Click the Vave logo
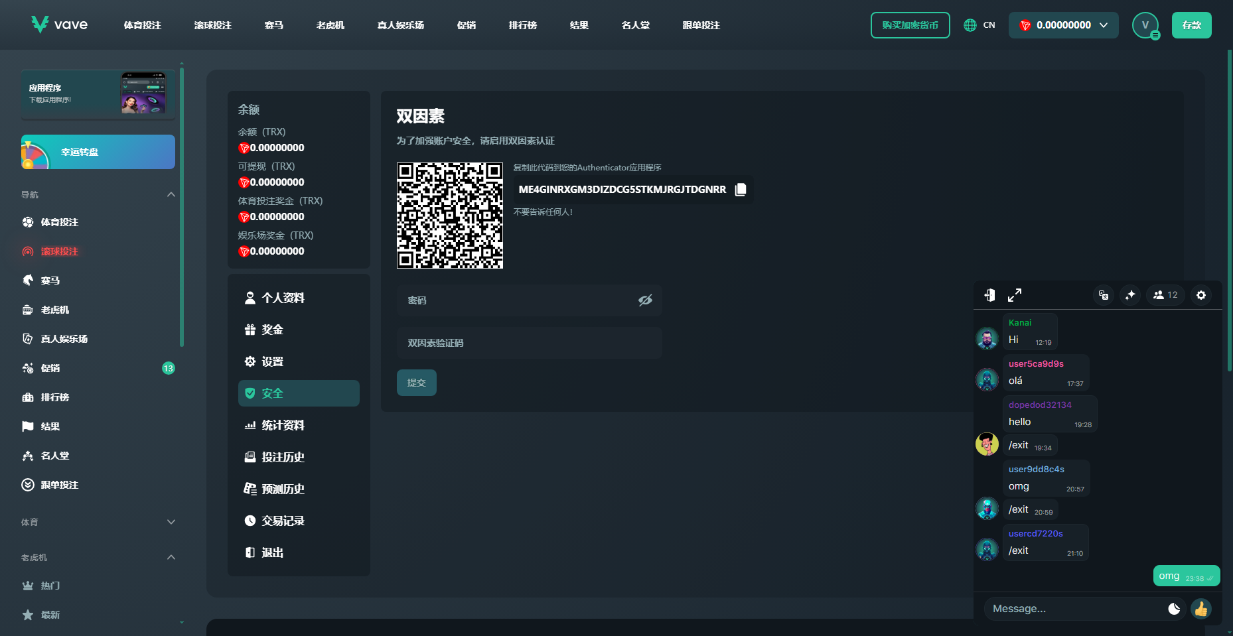The image size is (1233, 636). pyautogui.click(x=59, y=25)
